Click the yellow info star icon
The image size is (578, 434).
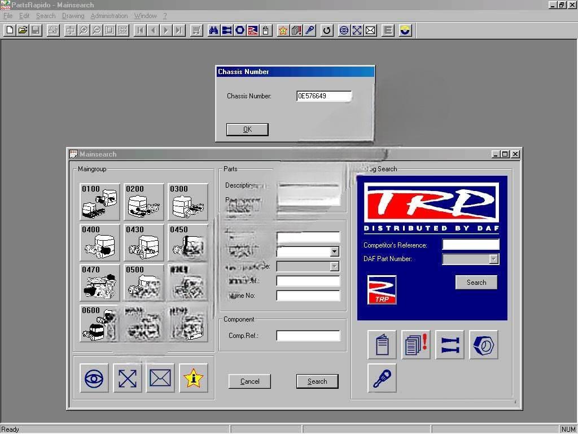click(x=194, y=378)
